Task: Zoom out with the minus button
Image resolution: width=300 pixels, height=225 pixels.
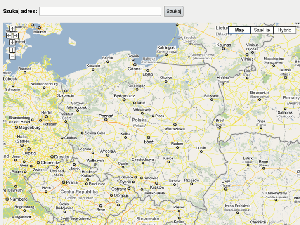Action: [12, 57]
